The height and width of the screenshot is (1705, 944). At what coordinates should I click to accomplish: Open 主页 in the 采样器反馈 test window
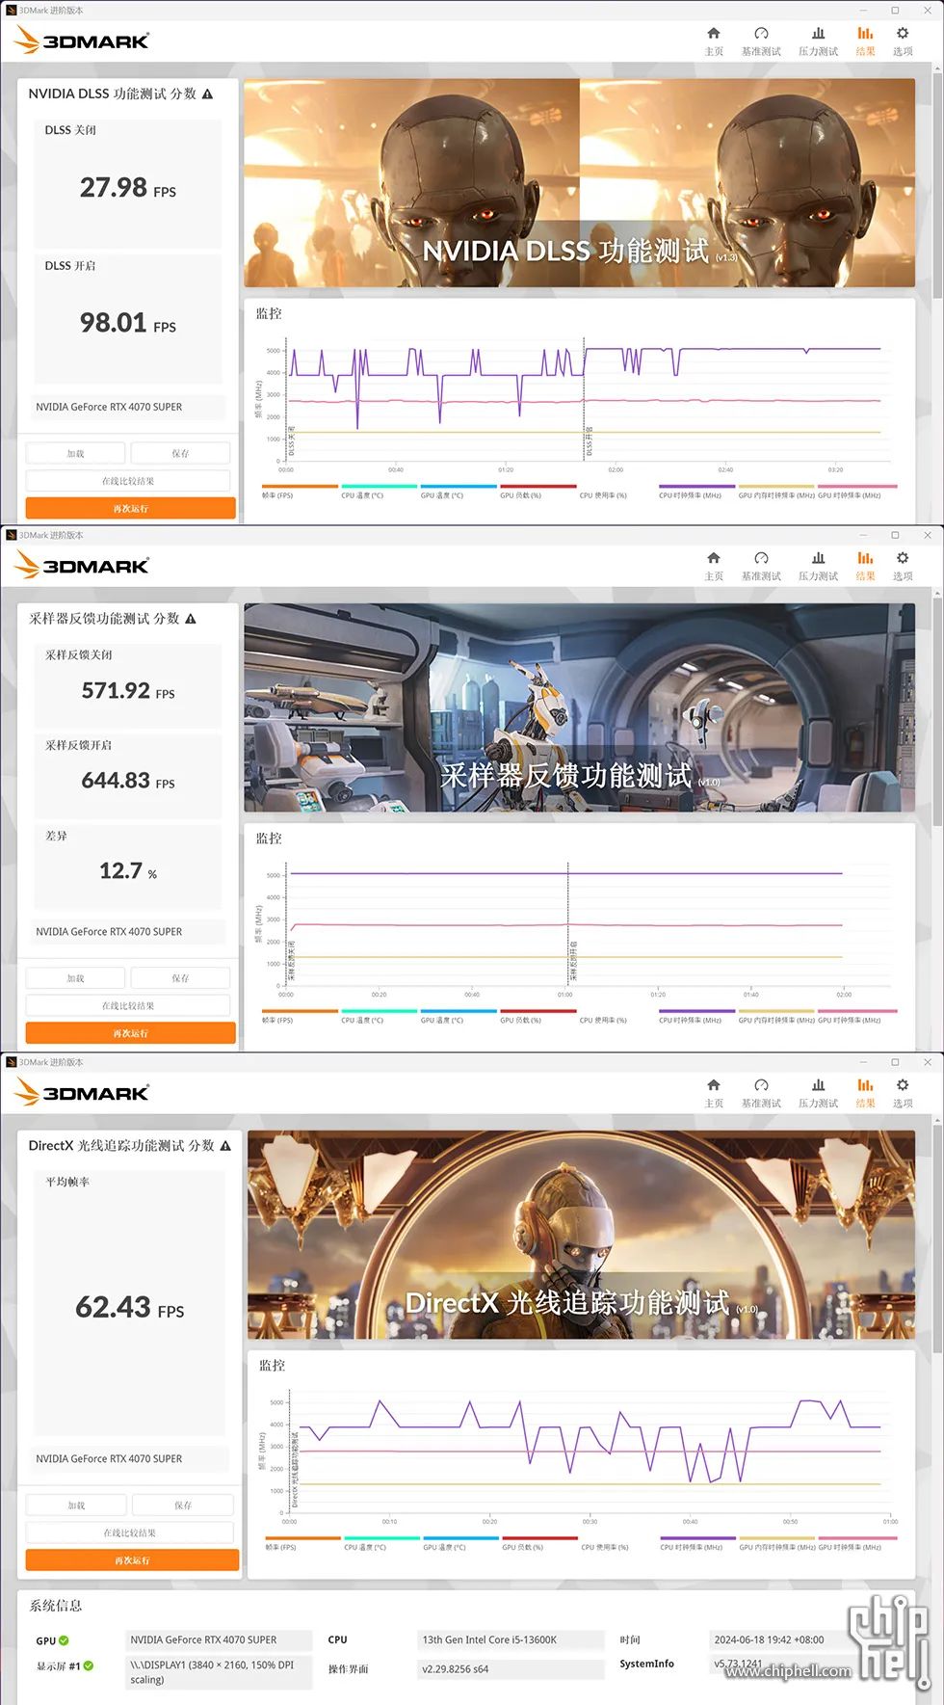[x=714, y=566]
